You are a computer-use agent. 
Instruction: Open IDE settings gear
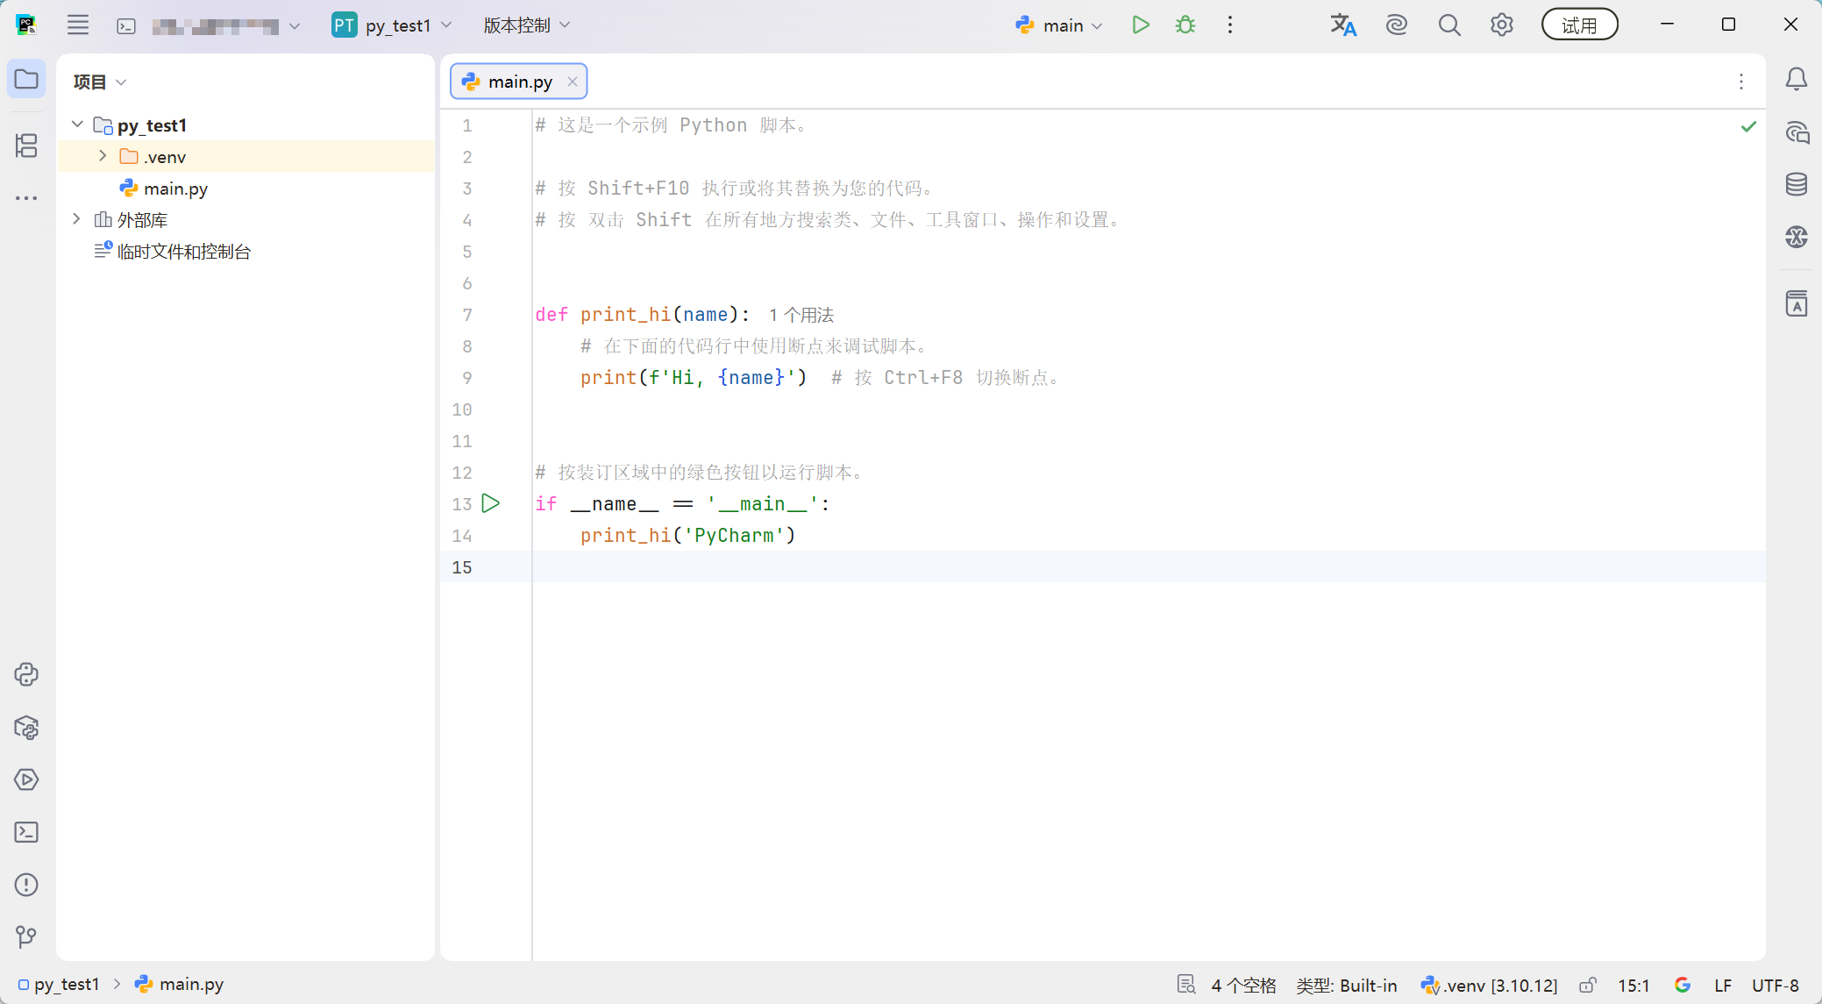coord(1502,25)
